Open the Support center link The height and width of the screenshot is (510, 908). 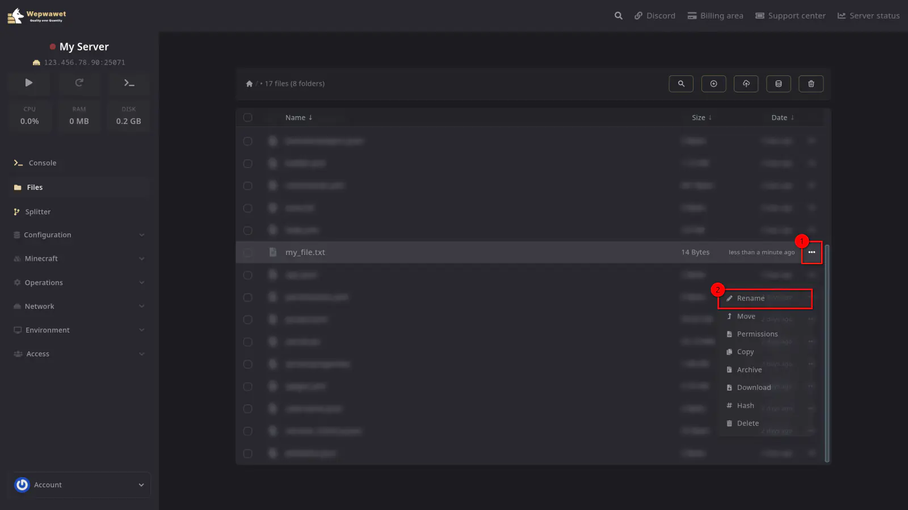790,16
